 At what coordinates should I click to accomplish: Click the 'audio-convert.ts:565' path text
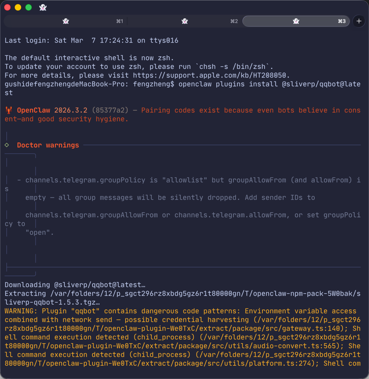point(295,346)
